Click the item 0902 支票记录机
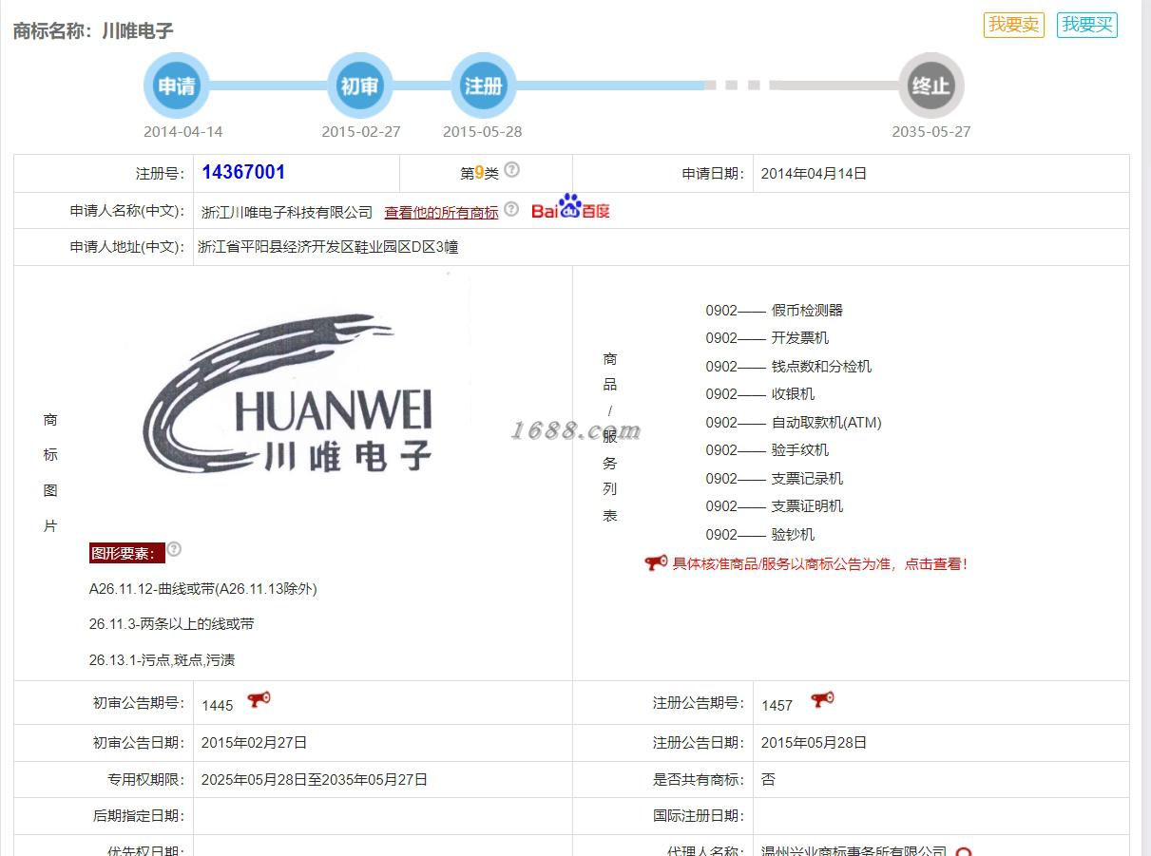 point(774,478)
